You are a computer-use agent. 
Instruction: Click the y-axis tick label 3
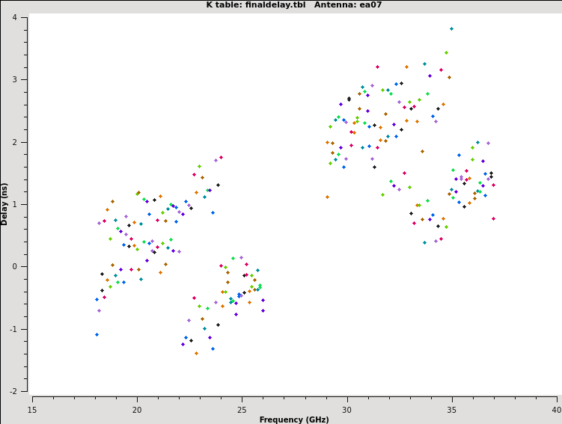pos(15,79)
